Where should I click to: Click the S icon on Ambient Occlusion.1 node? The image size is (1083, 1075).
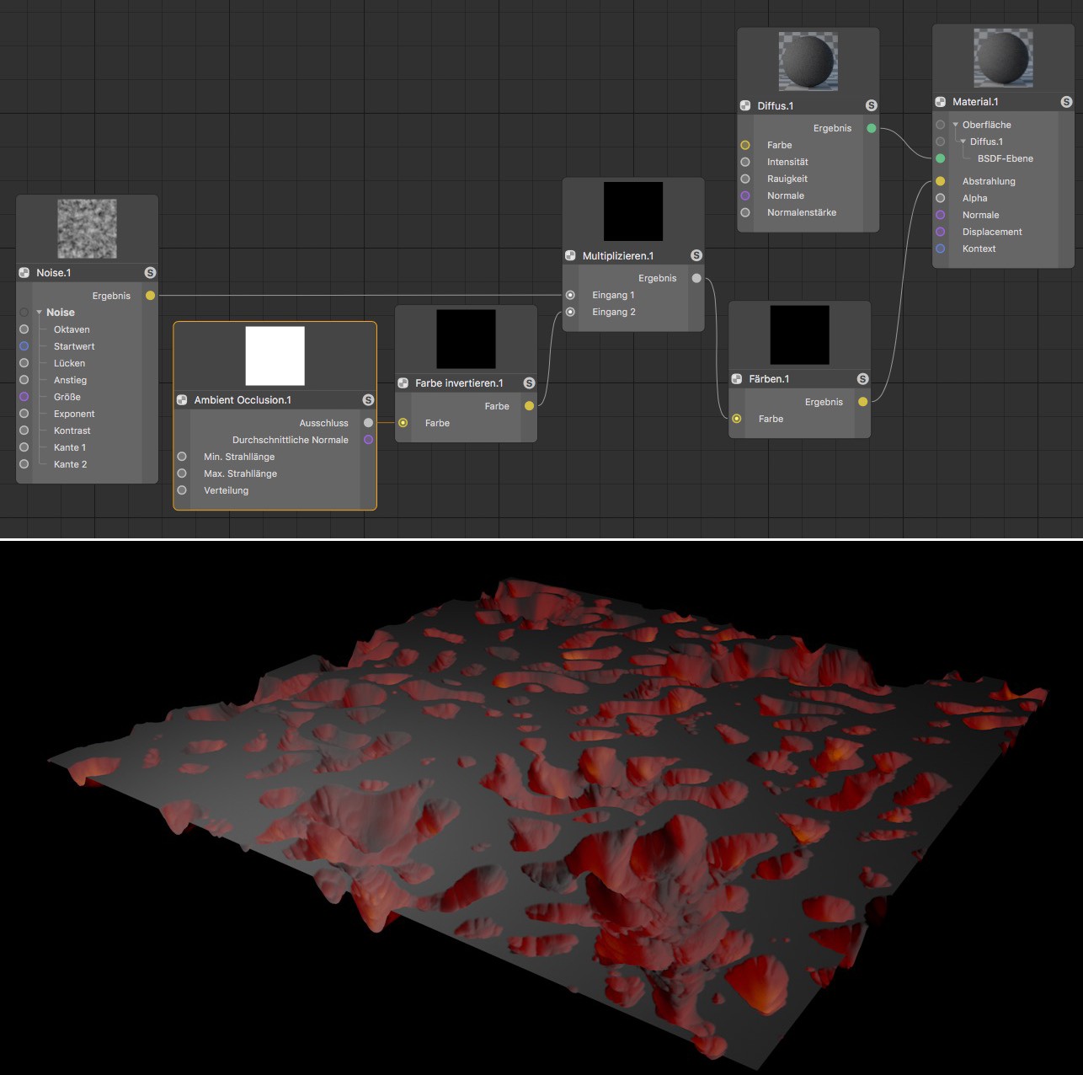tap(368, 400)
